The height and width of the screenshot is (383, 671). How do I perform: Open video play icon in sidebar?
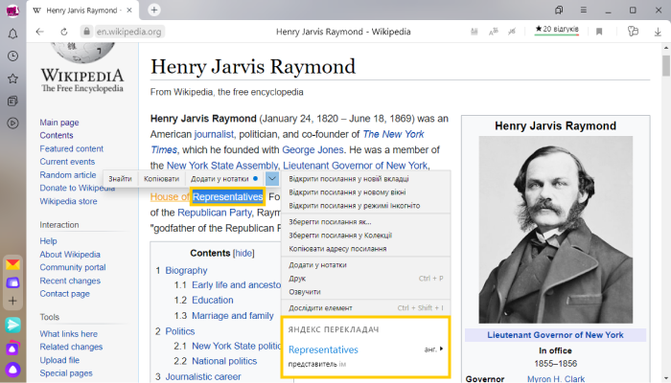(12, 124)
